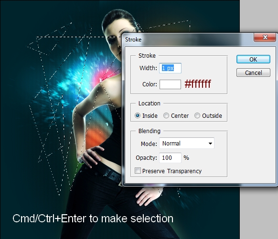Screen dimensions: 278x239
Task: Select the Inside location radio button
Action: click(138, 115)
